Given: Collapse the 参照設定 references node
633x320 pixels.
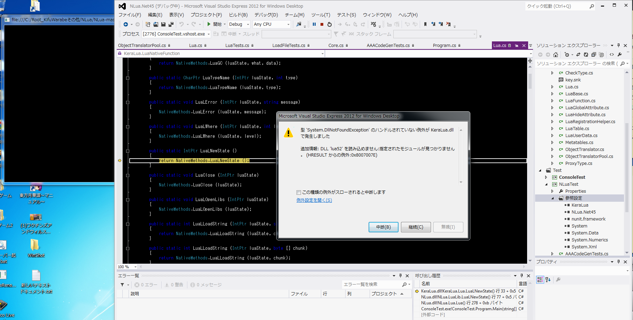Looking at the screenshot, I should point(553,198).
